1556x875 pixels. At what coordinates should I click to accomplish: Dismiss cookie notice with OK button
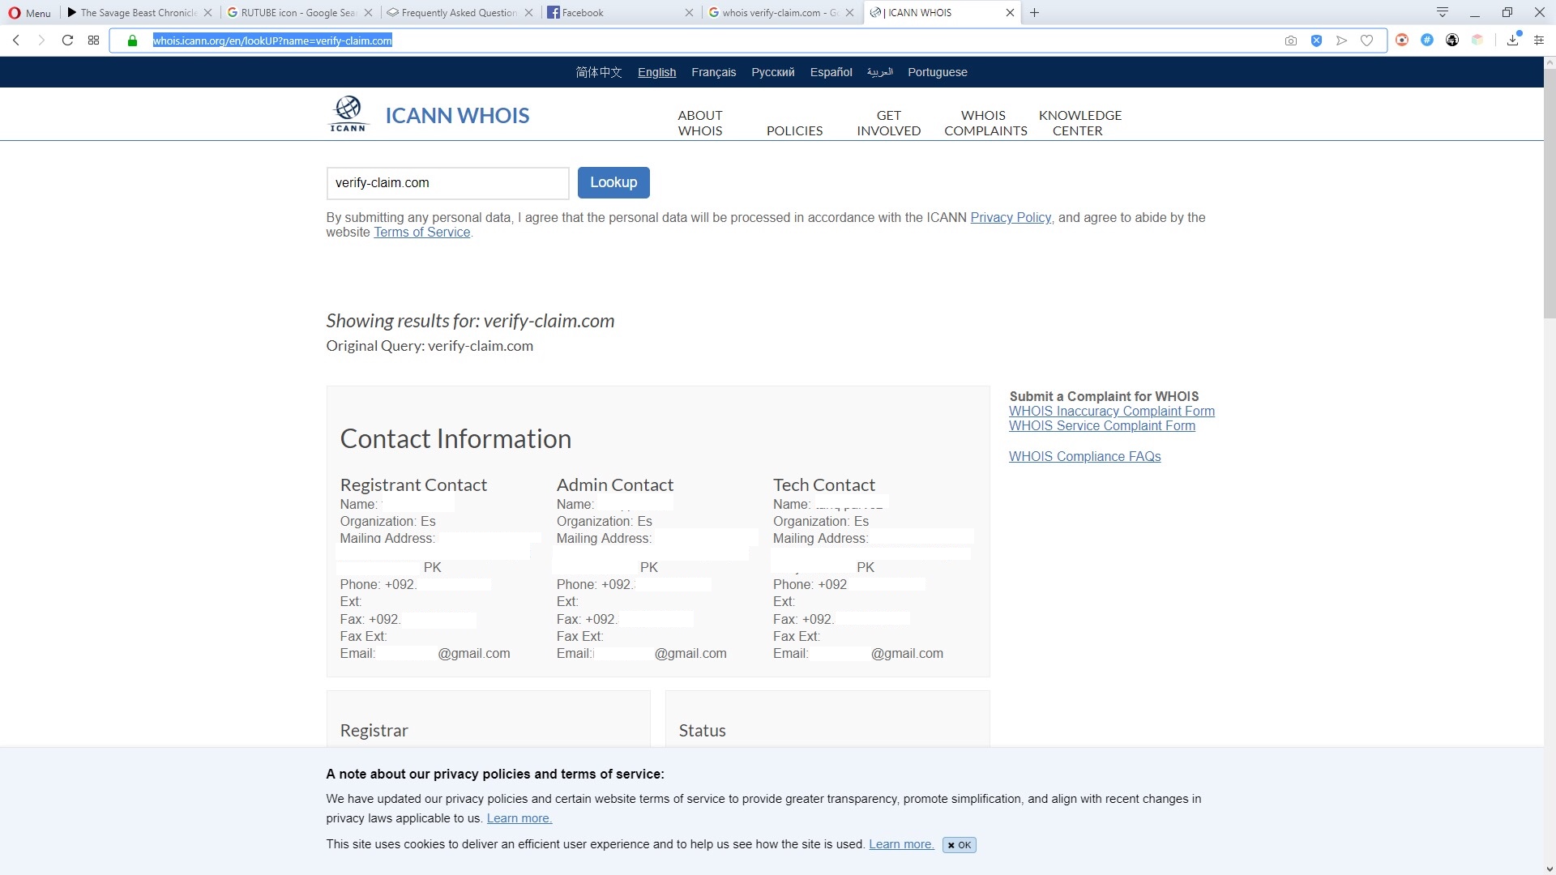tap(960, 845)
